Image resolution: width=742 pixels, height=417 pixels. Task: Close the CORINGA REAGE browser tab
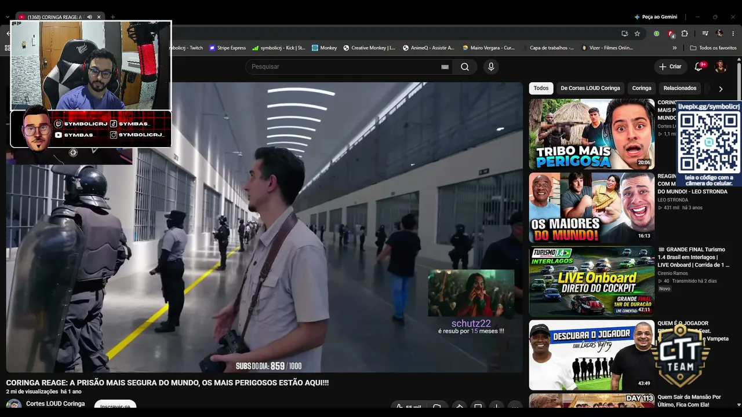(x=99, y=17)
